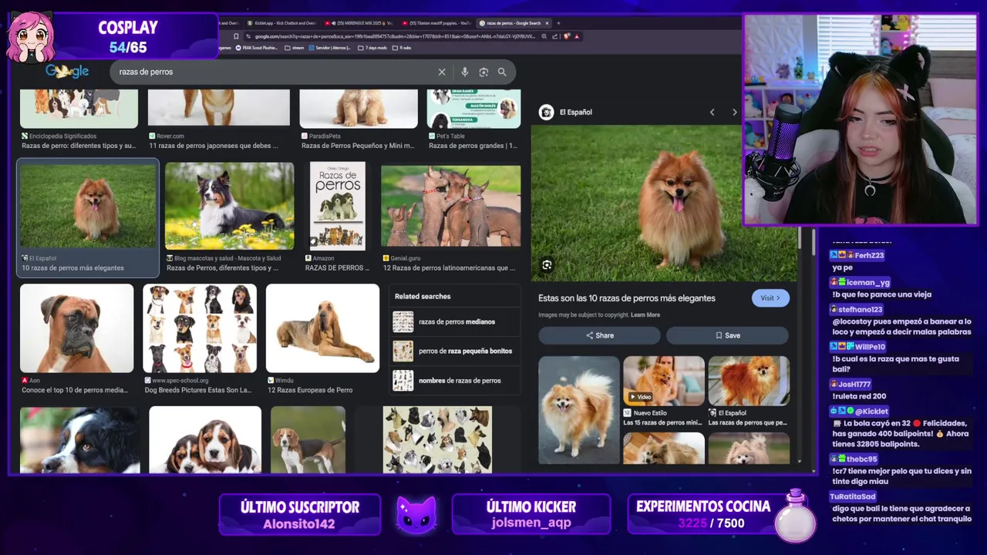Viewport: 987px width, 555px height.
Task: Click the Brave shield icon in address bar
Action: point(567,36)
